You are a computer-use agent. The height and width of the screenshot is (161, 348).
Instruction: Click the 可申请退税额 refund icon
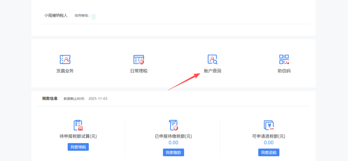click(268, 125)
